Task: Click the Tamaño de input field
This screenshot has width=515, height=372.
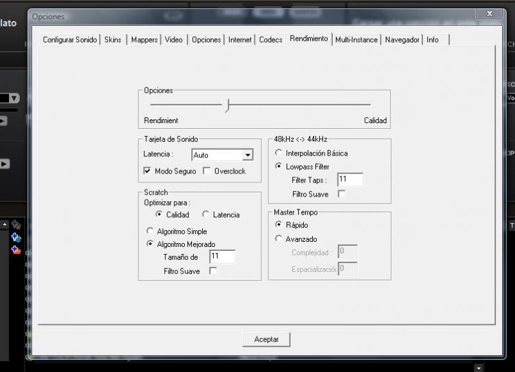Action: (222, 256)
